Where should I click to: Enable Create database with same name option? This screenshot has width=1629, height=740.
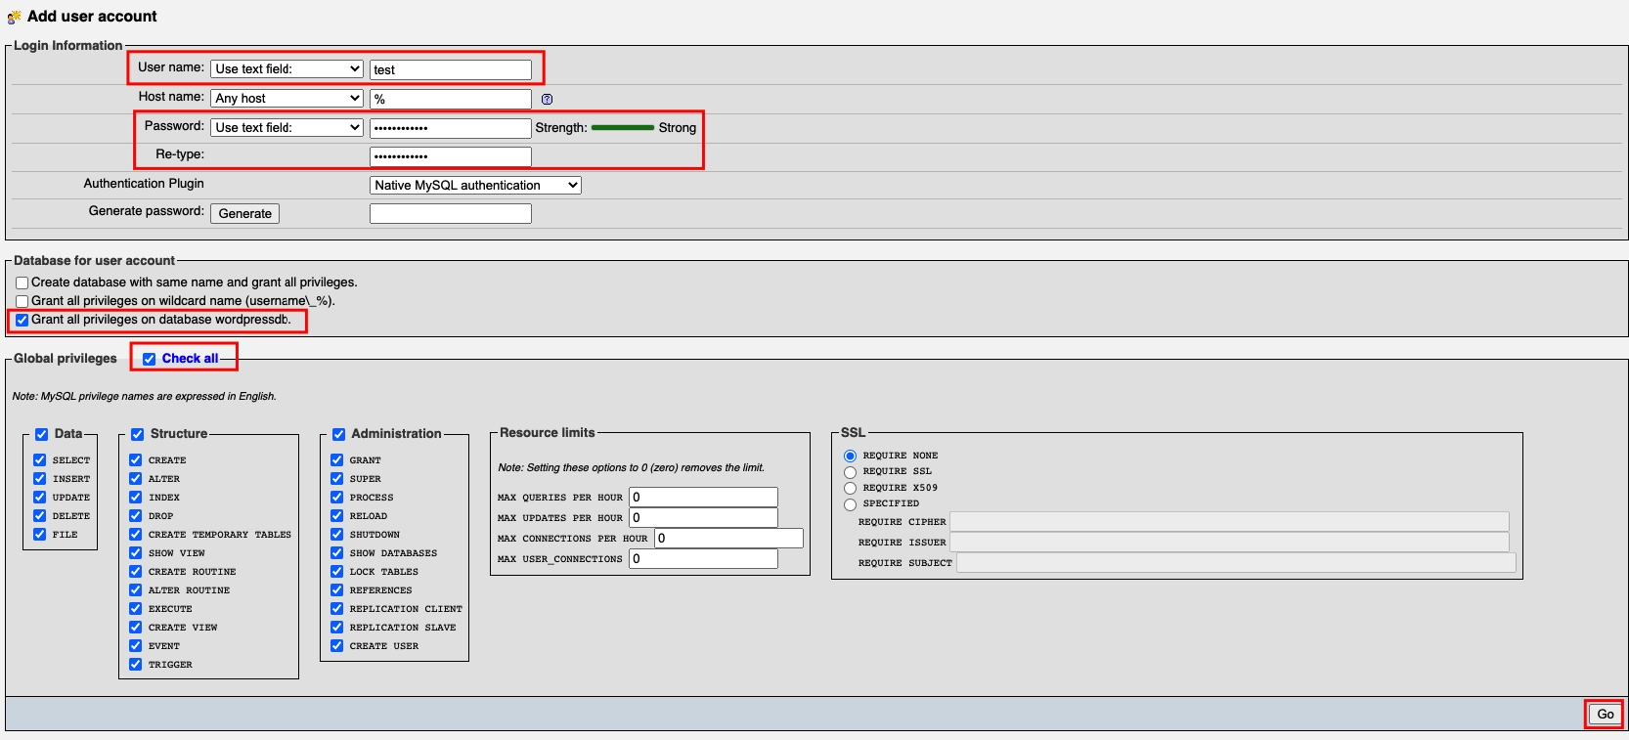pyautogui.click(x=22, y=283)
